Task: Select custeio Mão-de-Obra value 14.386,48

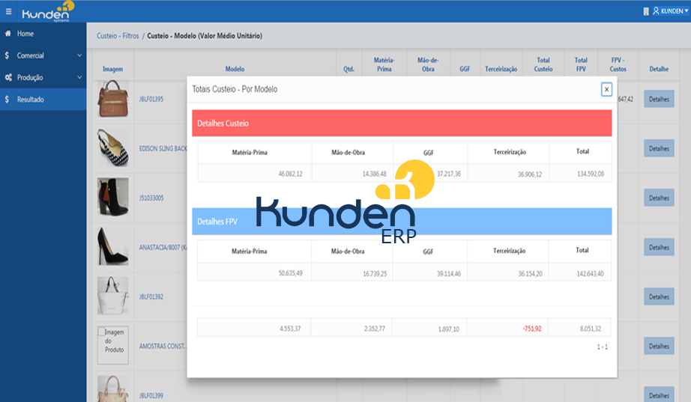Action: pyautogui.click(x=374, y=174)
